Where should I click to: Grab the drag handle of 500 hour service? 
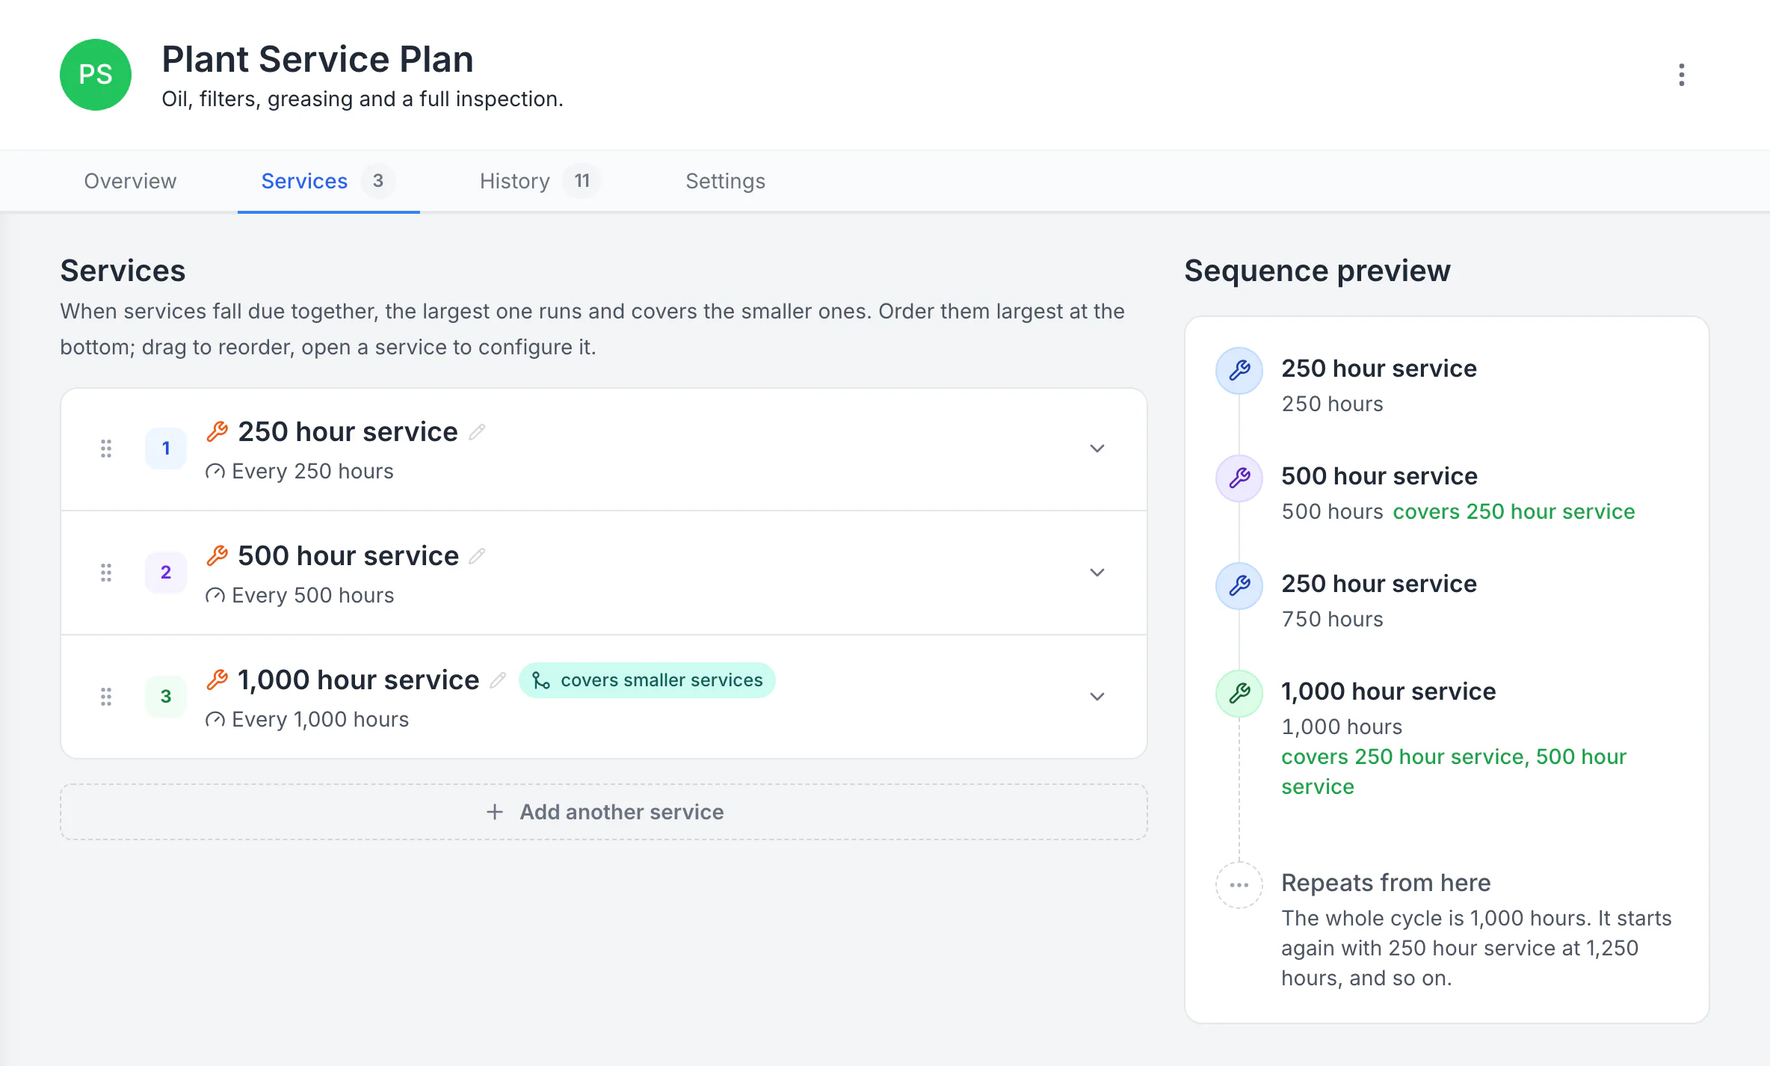click(x=106, y=573)
